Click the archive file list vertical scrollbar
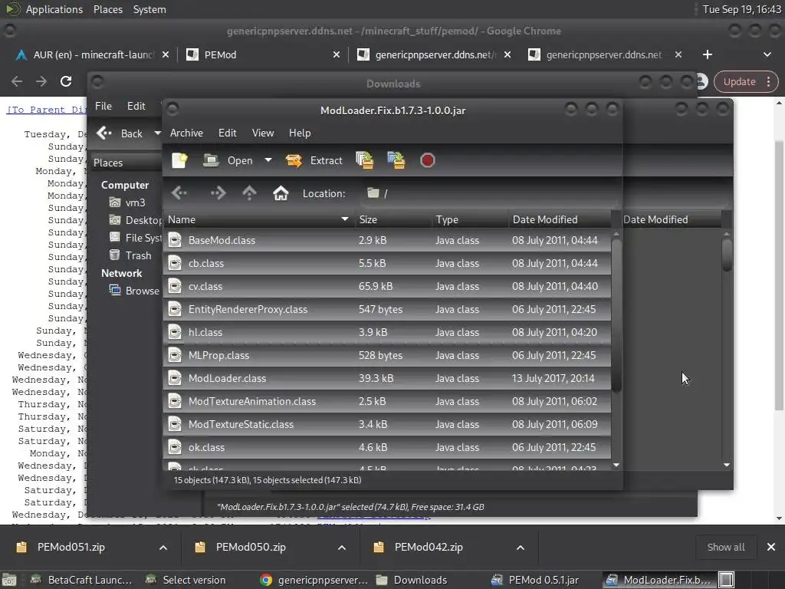Screen dimensions: 785x589 tap(616, 315)
